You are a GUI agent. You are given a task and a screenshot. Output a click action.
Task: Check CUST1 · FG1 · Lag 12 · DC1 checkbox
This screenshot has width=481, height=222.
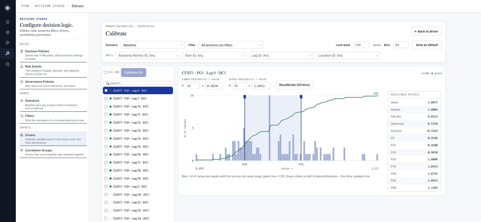pyautogui.click(x=106, y=122)
